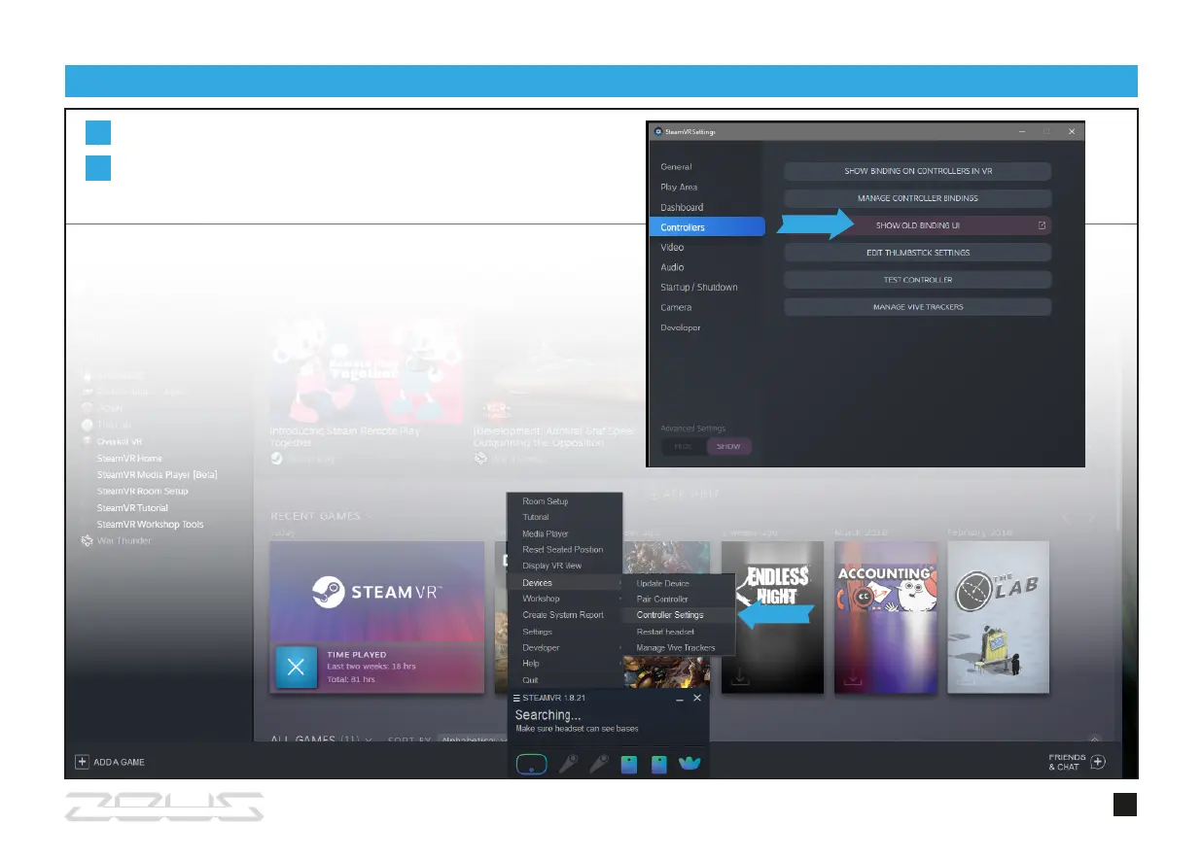Click the external link icon on Show Old Binding UI
Viewport: 1202px width, 859px height.
[1042, 225]
